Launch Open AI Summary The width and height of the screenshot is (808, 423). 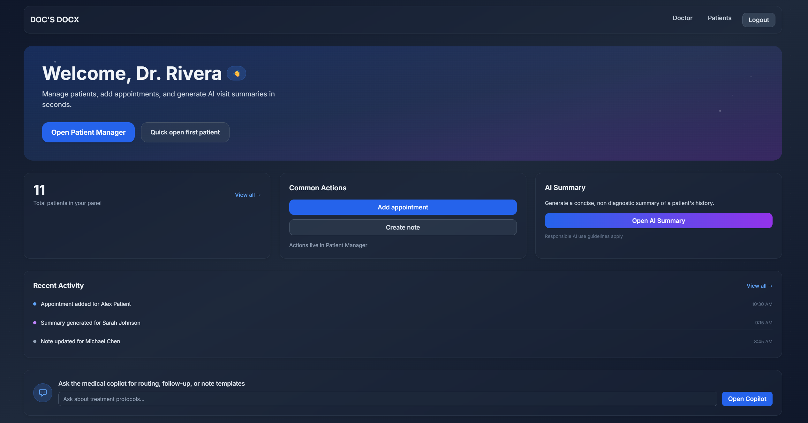click(x=658, y=221)
